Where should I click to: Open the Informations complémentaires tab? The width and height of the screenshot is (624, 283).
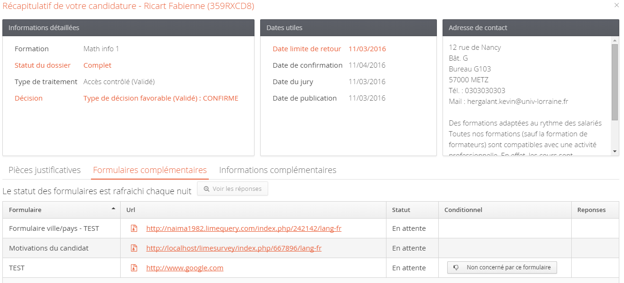(x=278, y=170)
